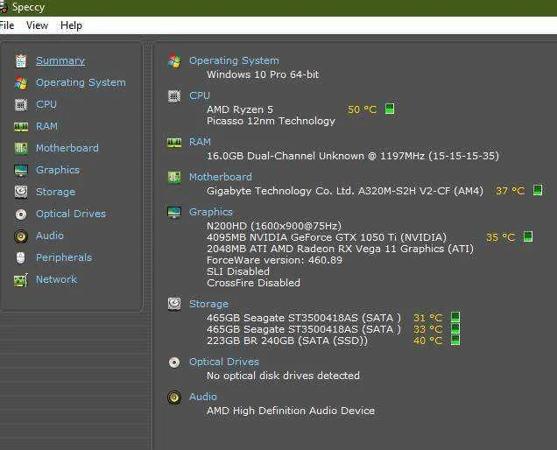Viewport: 557px width, 450px height.
Task: Click the RAM sidebar icon
Action: [x=21, y=126]
